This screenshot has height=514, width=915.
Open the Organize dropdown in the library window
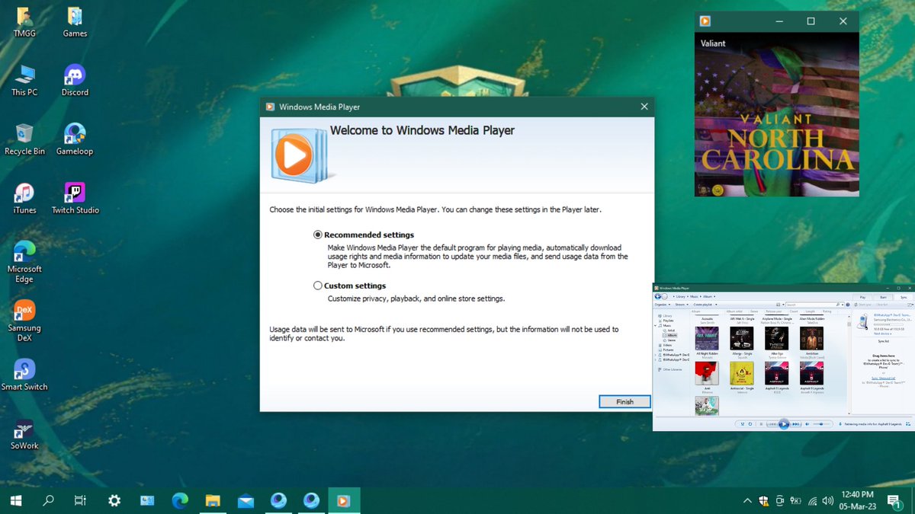[x=663, y=305]
